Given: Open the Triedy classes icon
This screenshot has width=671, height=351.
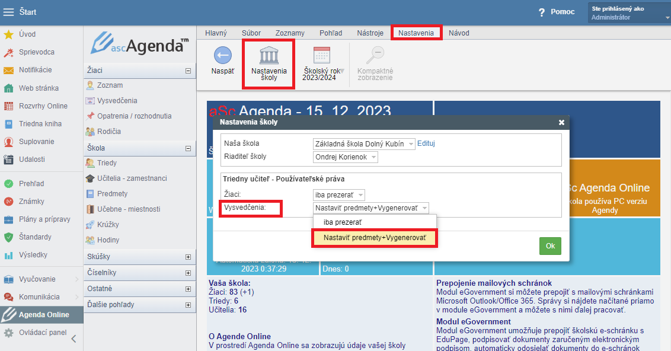Looking at the screenshot, I should point(90,163).
